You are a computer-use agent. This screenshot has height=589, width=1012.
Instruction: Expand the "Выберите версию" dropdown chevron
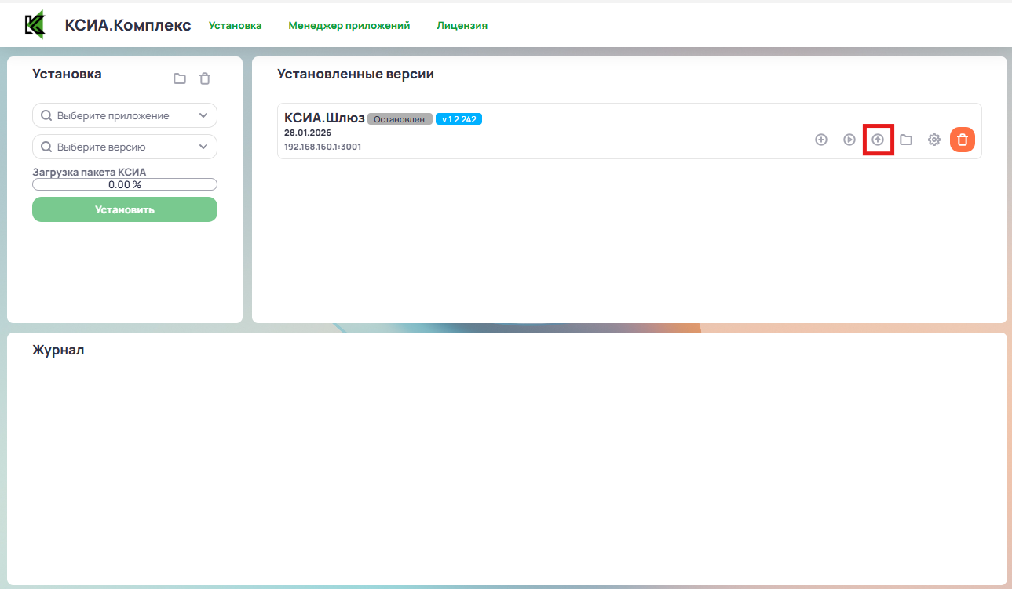tap(203, 147)
